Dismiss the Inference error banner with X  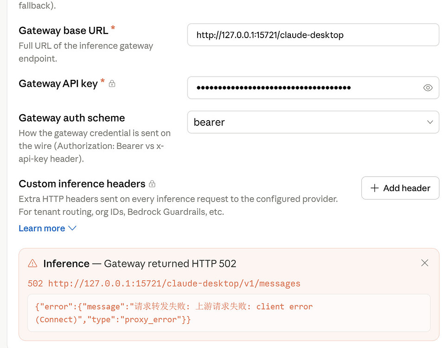click(x=425, y=263)
